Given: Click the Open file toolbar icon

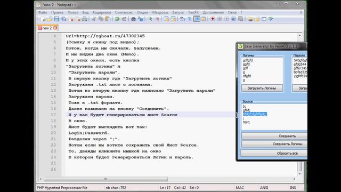Looking at the screenshot, I should pyautogui.click(x=50, y=19).
